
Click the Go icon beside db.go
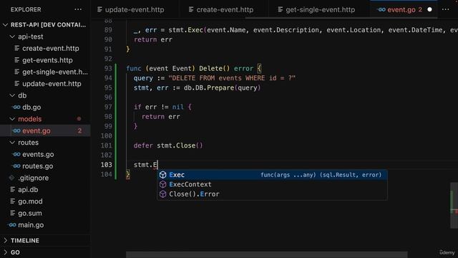[16, 107]
